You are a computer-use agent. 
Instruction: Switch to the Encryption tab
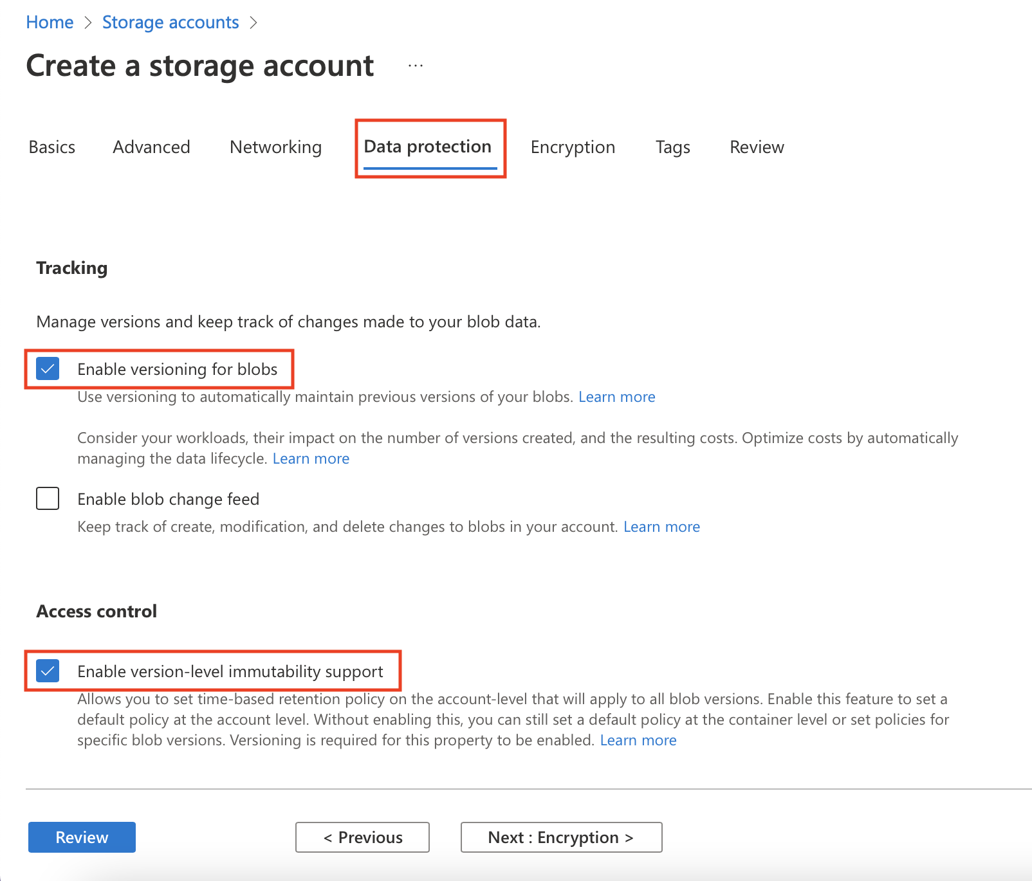(x=573, y=147)
